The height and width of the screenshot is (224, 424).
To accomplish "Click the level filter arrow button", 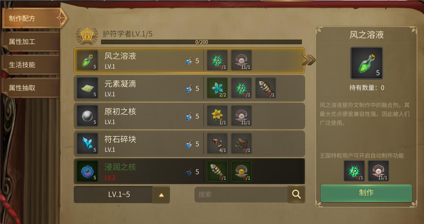I will coord(161,195).
